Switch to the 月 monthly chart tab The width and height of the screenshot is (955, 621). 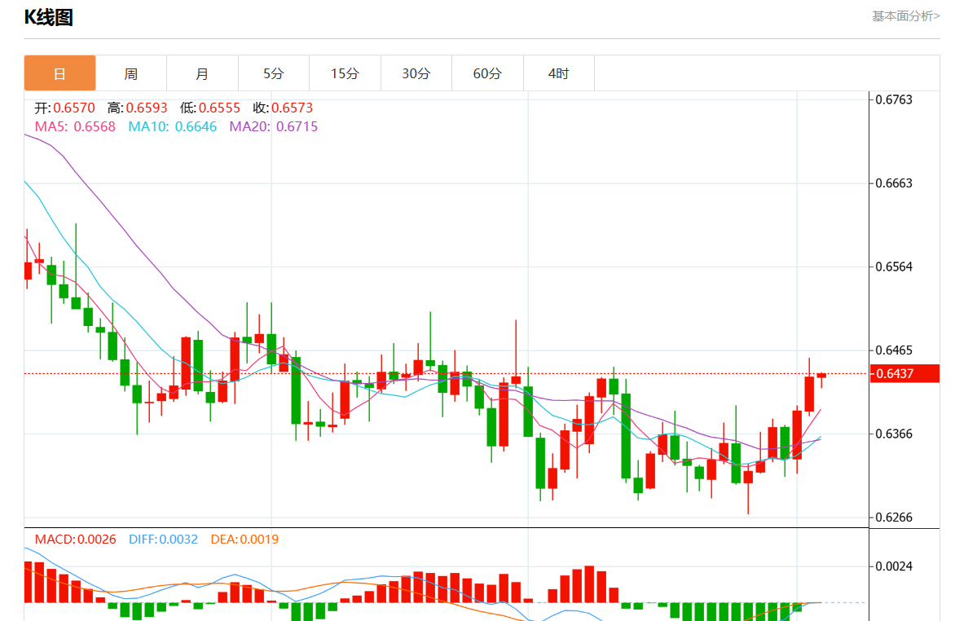click(202, 73)
